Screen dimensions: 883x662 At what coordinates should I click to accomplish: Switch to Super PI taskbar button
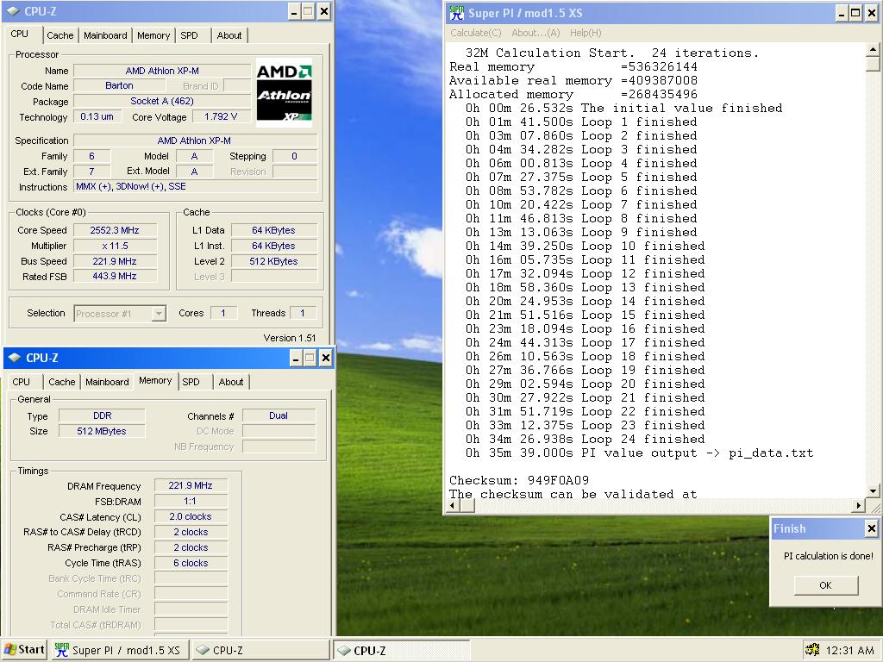point(119,650)
